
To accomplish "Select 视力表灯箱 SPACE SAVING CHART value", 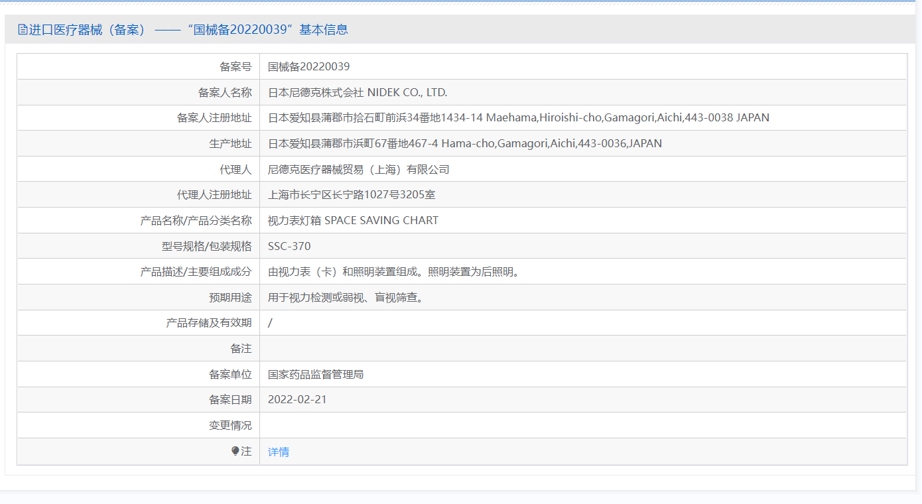I will [353, 220].
